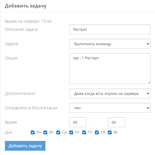Toggle the Пн checkbox

pos(32,132)
